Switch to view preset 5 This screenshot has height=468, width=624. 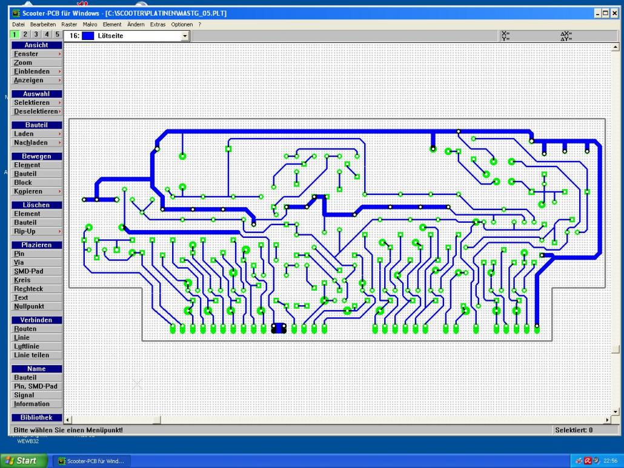(57, 35)
